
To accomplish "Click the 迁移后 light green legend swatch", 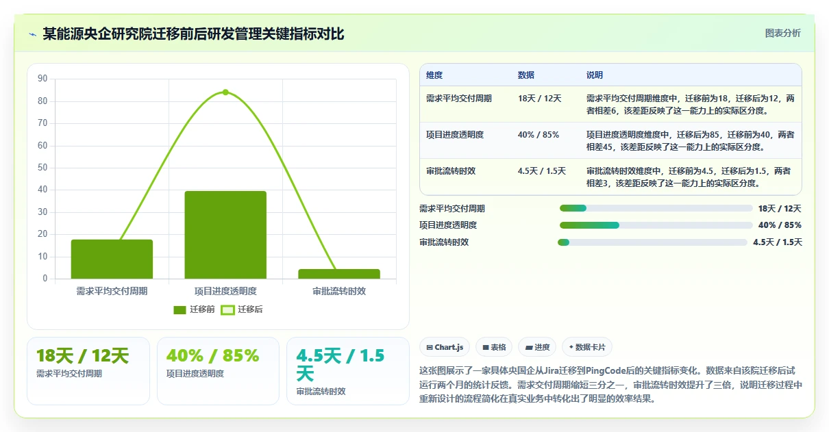I will (x=228, y=309).
